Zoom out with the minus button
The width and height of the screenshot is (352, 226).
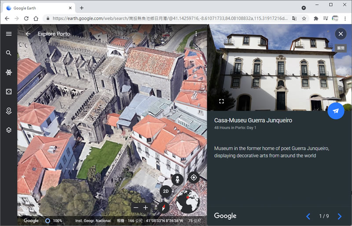136,208
